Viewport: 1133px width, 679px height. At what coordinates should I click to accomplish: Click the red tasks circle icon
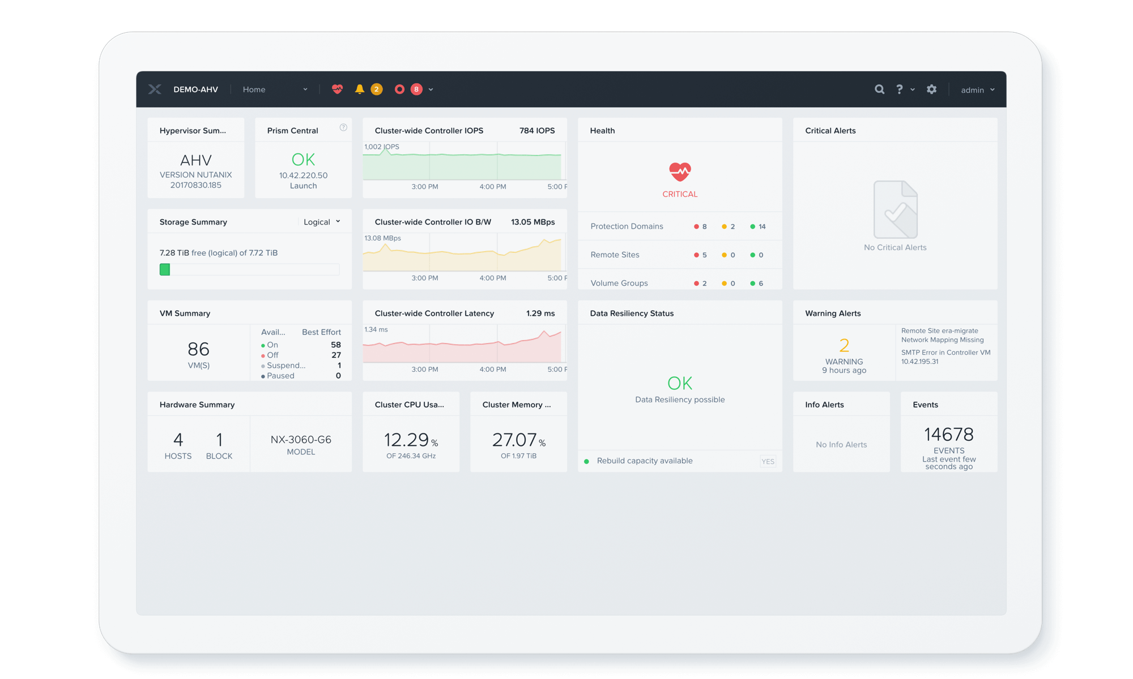(x=399, y=89)
